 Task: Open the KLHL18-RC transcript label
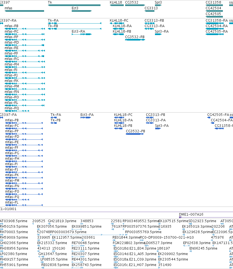click(x=119, y=21)
